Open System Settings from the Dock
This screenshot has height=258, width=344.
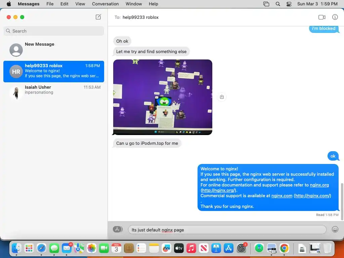pos(241,248)
